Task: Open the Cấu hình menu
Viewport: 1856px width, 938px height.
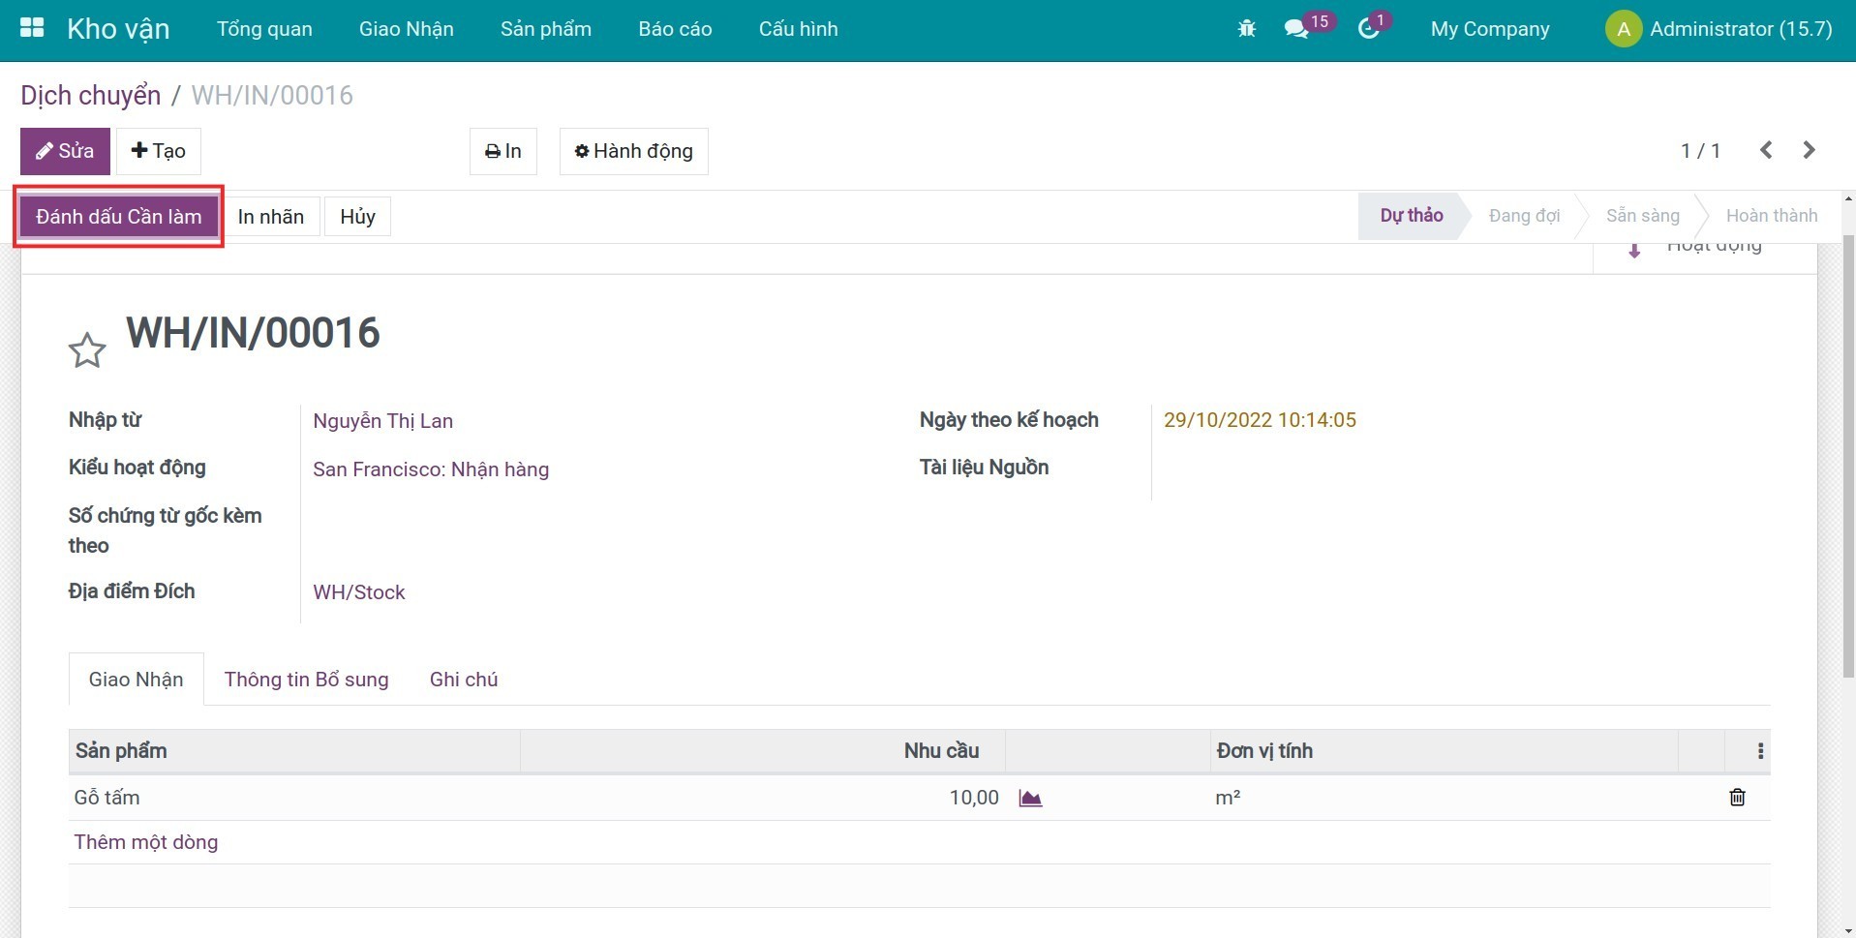Action: [798, 29]
